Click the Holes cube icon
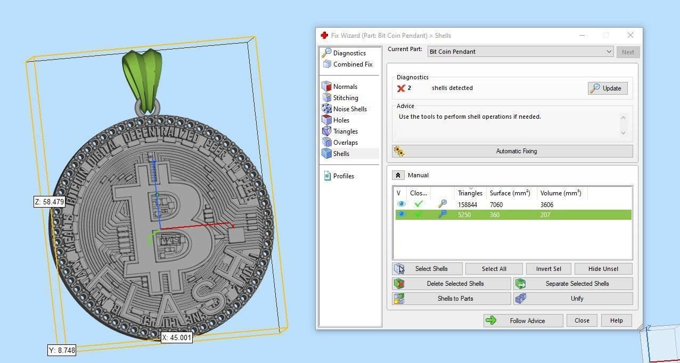 [x=326, y=120]
